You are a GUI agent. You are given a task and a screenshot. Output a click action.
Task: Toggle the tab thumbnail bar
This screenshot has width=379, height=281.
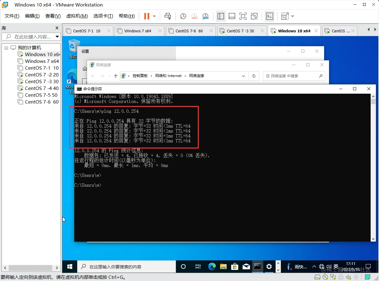click(232, 16)
